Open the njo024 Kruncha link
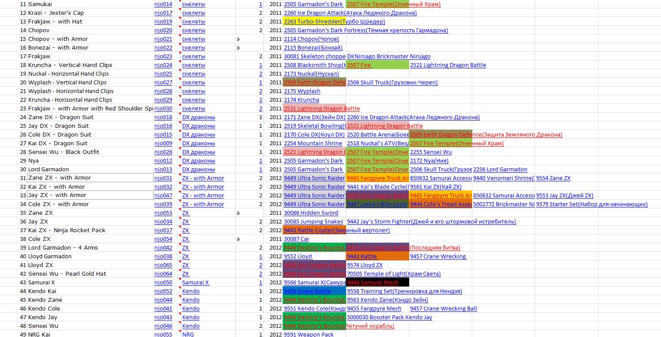 [163, 65]
